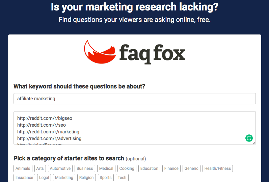
Task: Select the Generic category tag
Action: click(191, 168)
